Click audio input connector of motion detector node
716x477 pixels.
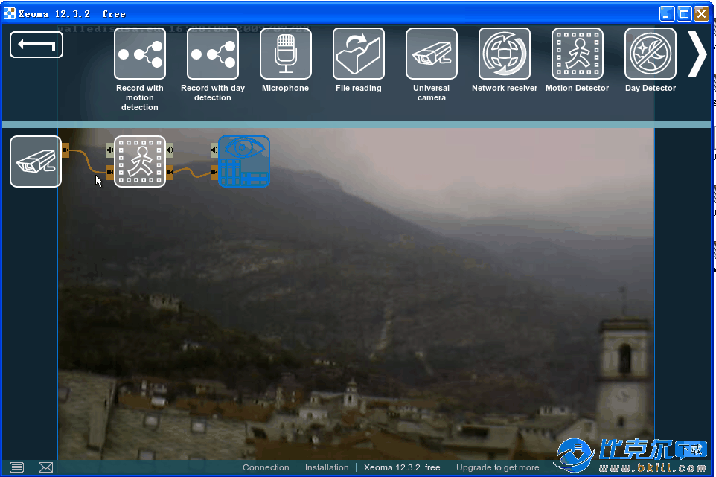(110, 150)
